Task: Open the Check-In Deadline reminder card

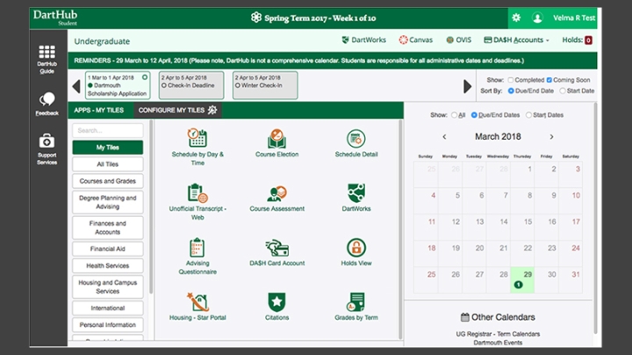Action: (x=191, y=85)
